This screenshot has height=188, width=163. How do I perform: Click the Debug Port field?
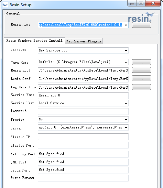pyautogui.click(x=83, y=170)
